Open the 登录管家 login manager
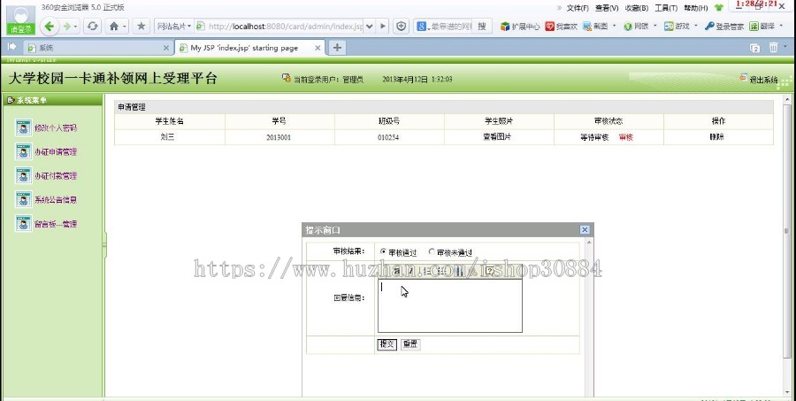796x401 pixels. tap(723, 26)
